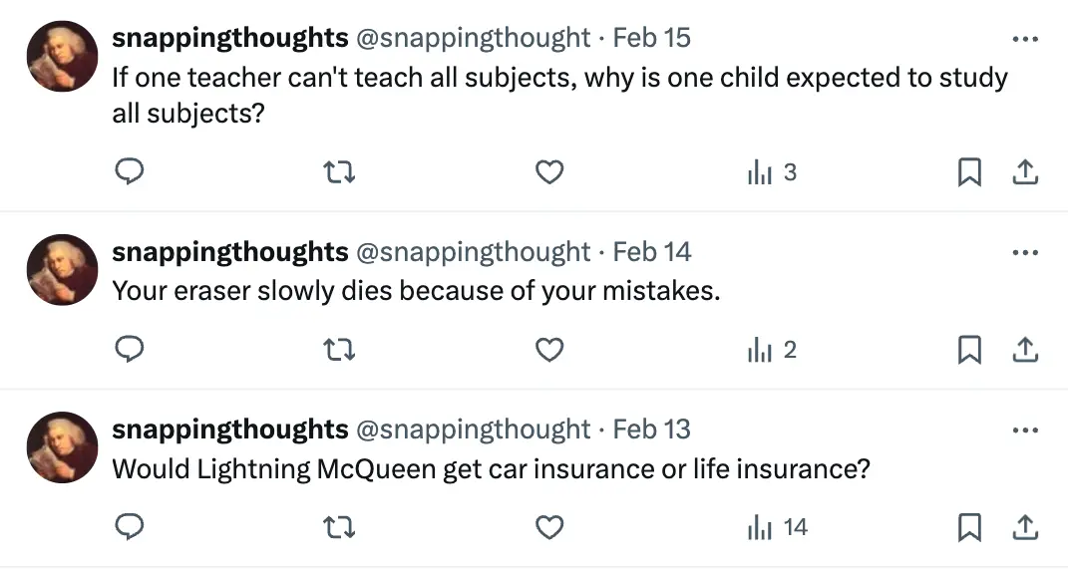Reply to the Lightning McQueen tweet
This screenshot has height=572, width=1068.
[x=129, y=527]
